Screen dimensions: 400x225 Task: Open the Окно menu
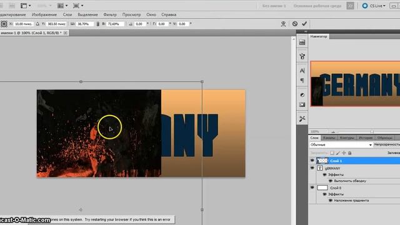151,15
